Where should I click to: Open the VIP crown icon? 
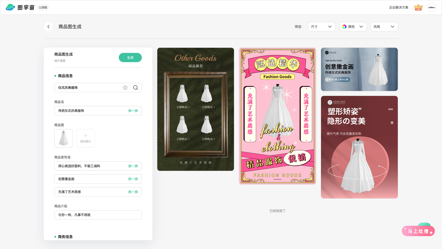click(418, 8)
